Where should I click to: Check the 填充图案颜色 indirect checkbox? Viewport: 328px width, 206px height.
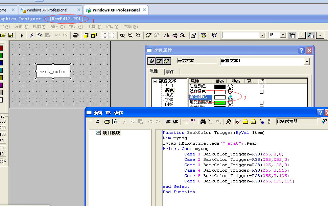click(x=262, y=102)
